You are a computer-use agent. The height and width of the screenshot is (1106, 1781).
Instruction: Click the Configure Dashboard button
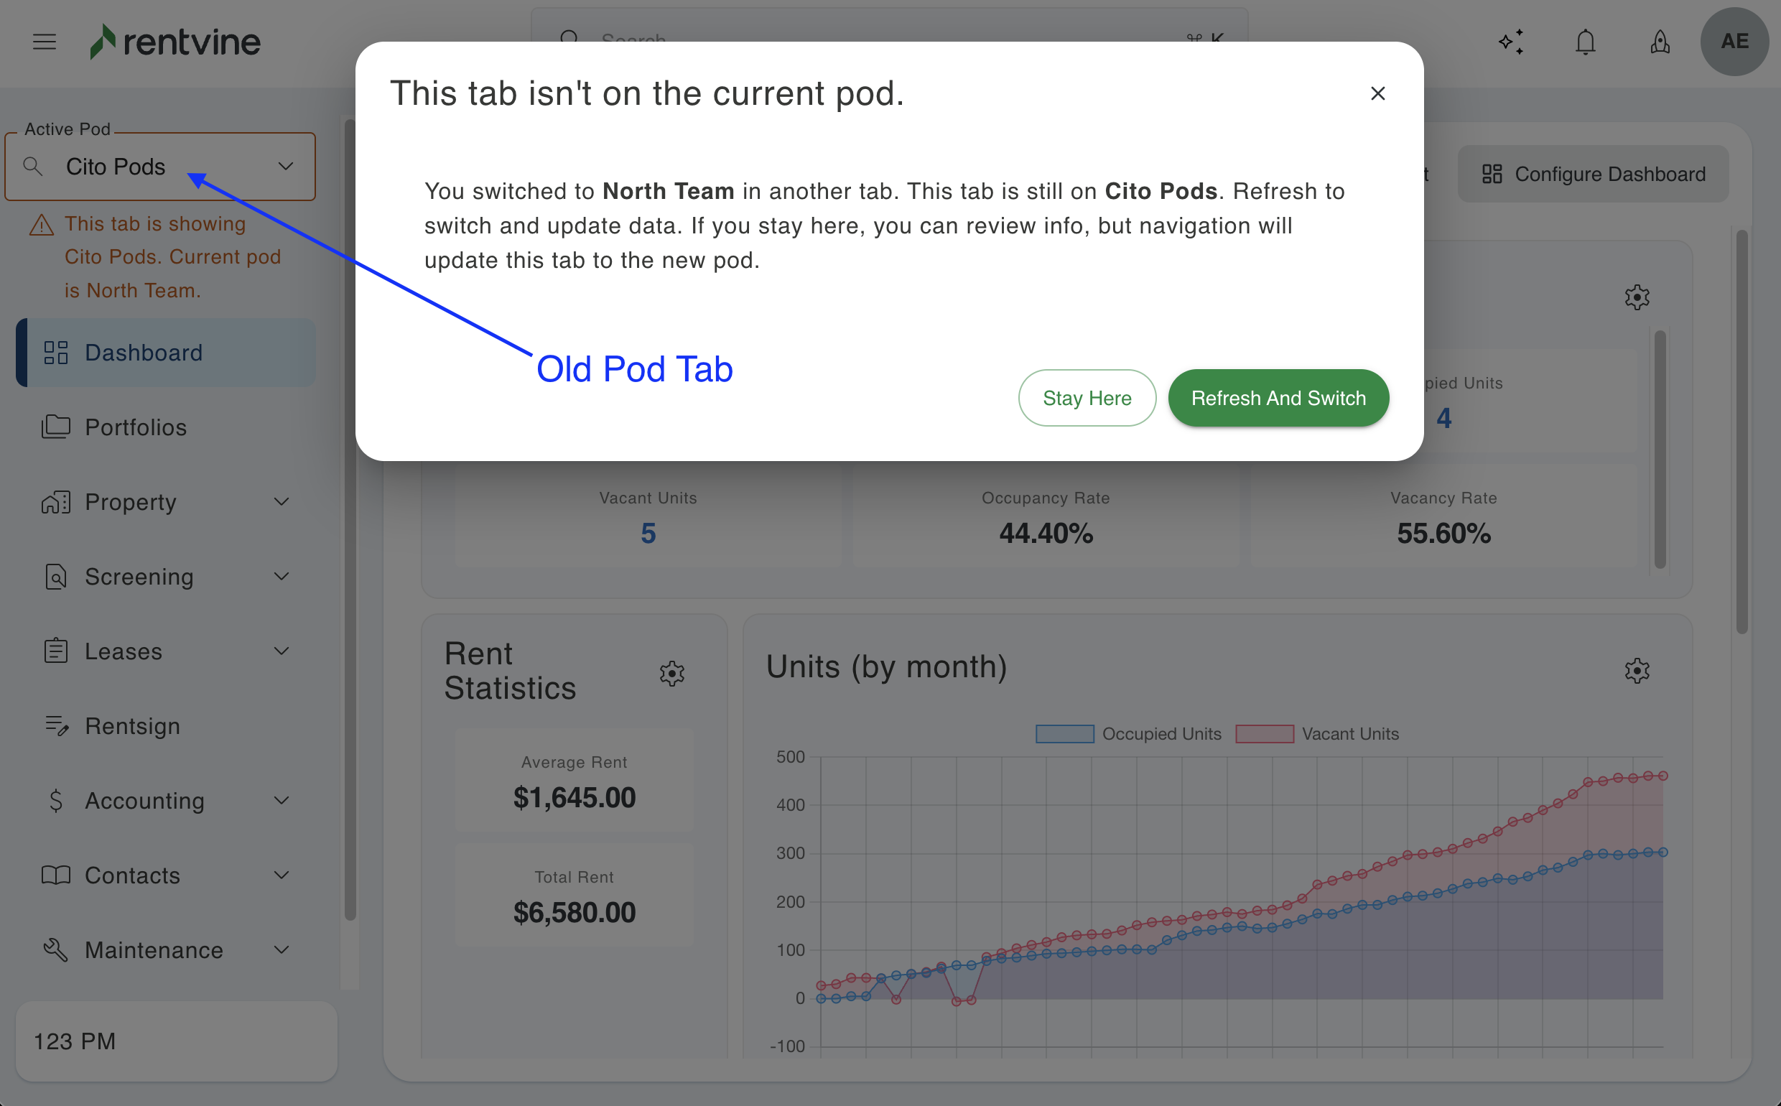1592,174
